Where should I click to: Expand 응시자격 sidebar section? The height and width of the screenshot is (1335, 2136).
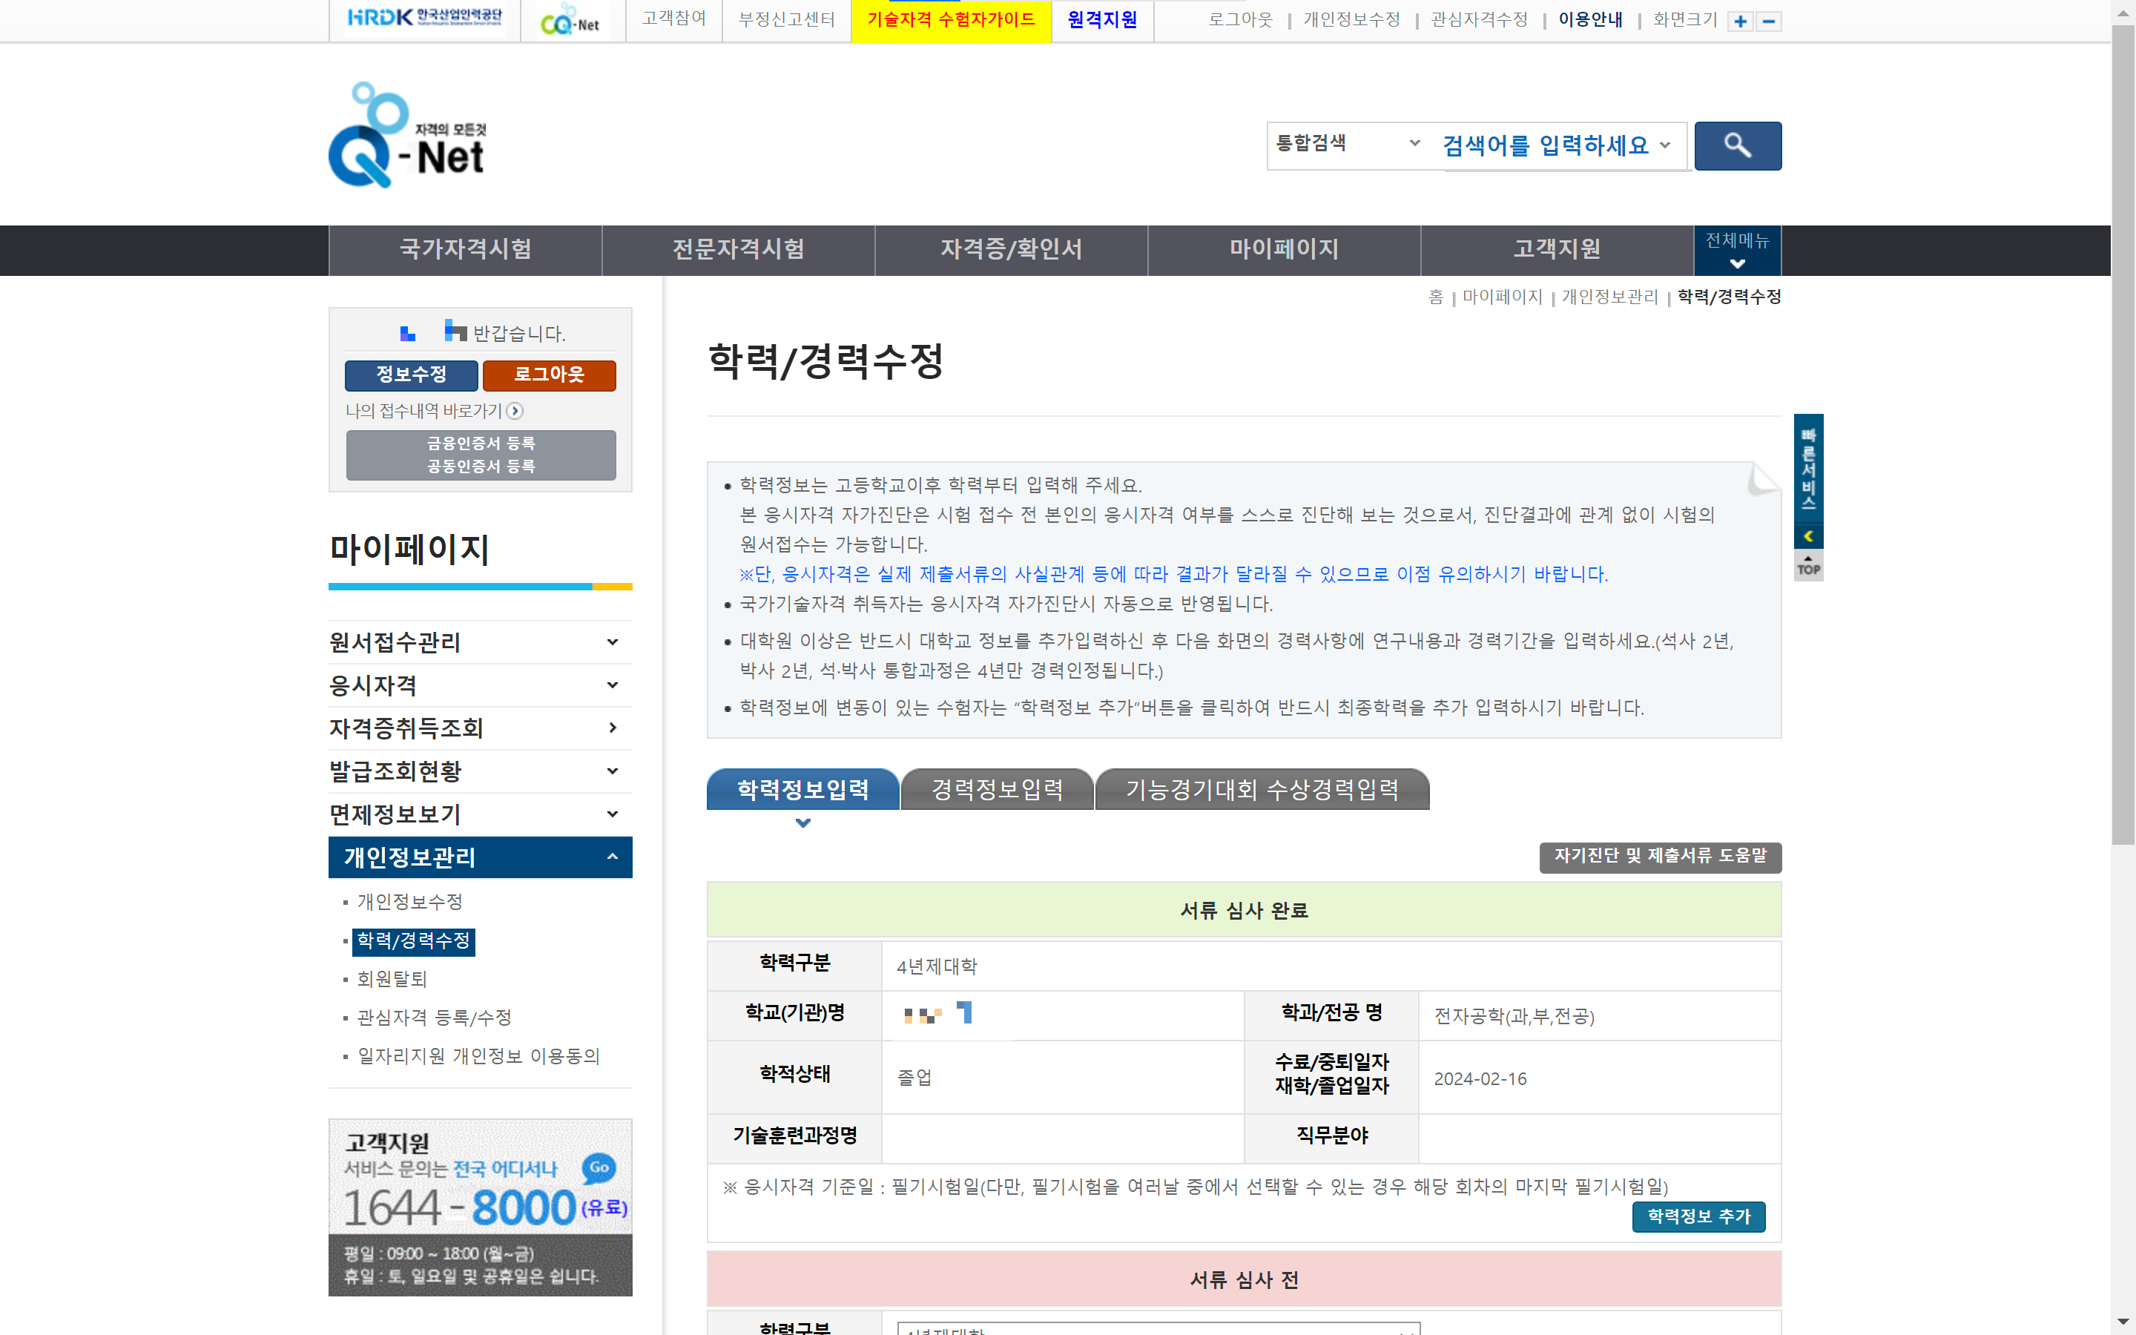click(480, 685)
